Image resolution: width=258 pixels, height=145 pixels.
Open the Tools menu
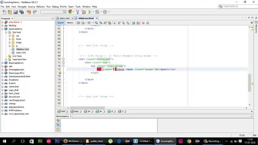(78, 6)
